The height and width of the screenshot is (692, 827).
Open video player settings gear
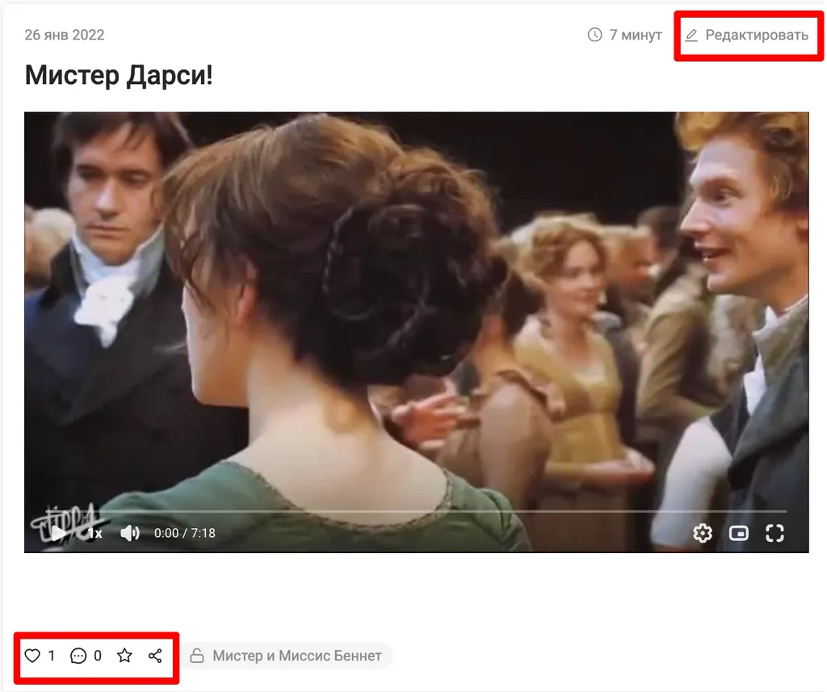703,533
